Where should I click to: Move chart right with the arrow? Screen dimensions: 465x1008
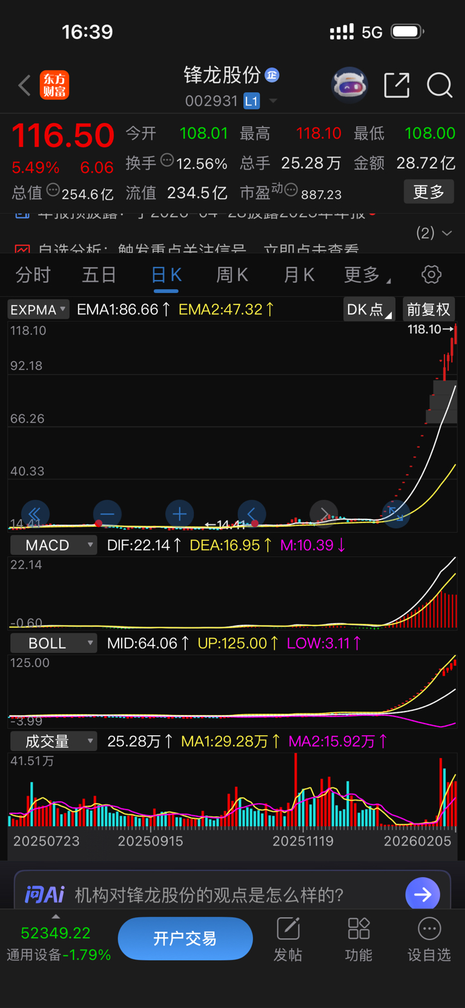[x=324, y=514]
